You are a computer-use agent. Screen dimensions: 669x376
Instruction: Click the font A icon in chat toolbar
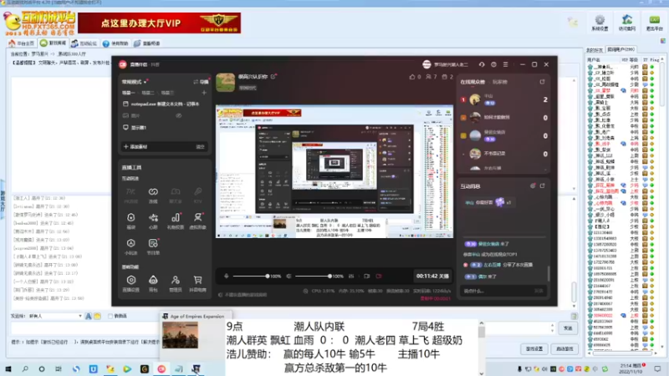click(89, 316)
